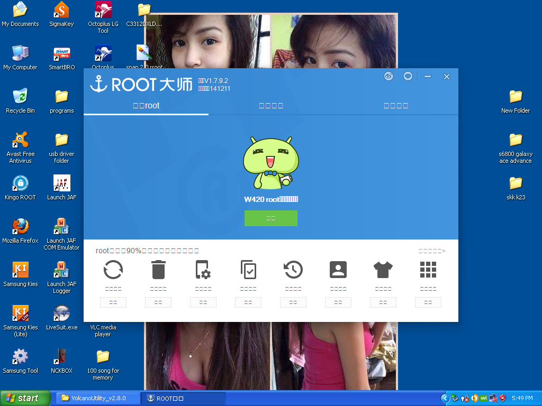Select the Kingo ROOT desktop shortcut
Screen dimensions: 542x406
[20, 188]
